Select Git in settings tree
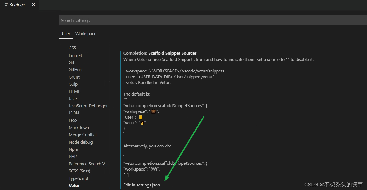367x190 pixels. 72,62
